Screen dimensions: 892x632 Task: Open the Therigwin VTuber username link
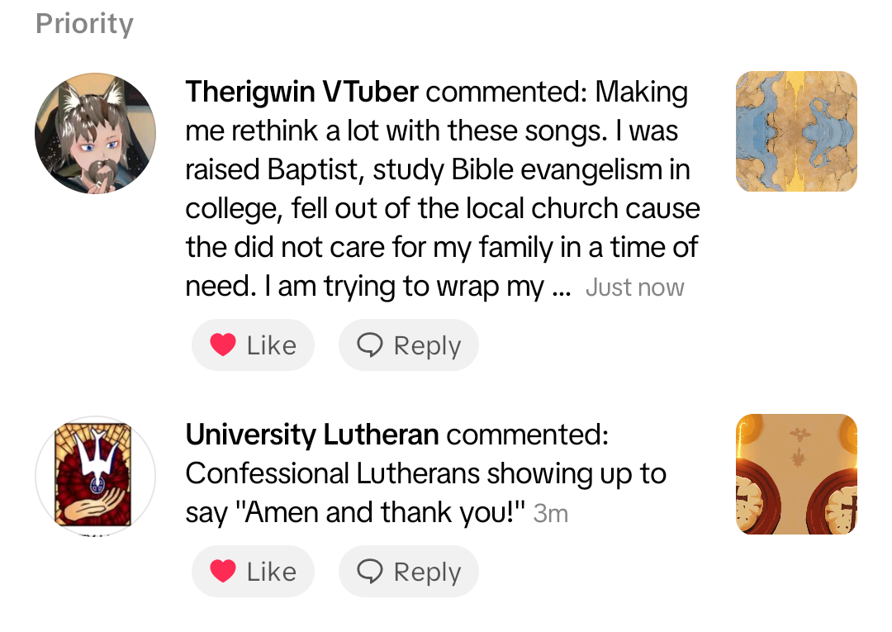click(301, 92)
